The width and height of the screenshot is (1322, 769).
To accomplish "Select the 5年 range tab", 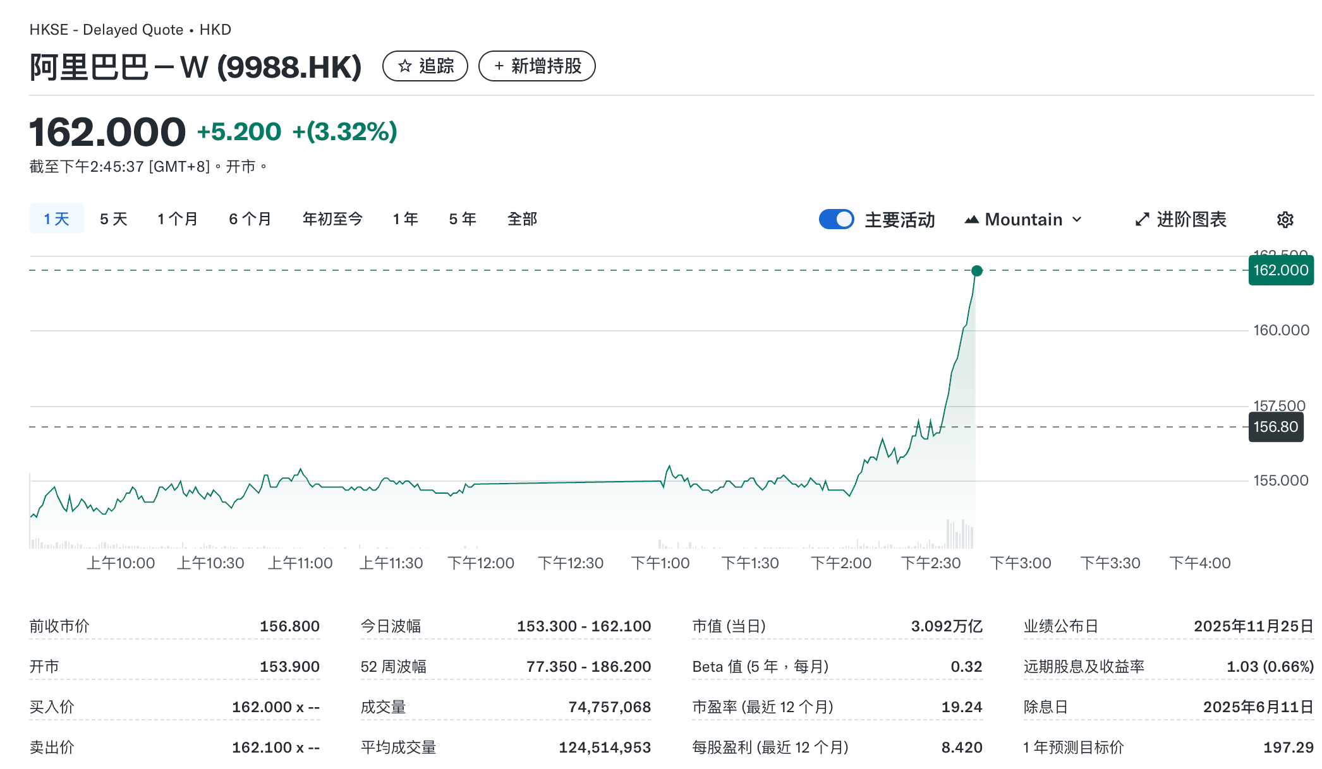I will coord(461,218).
